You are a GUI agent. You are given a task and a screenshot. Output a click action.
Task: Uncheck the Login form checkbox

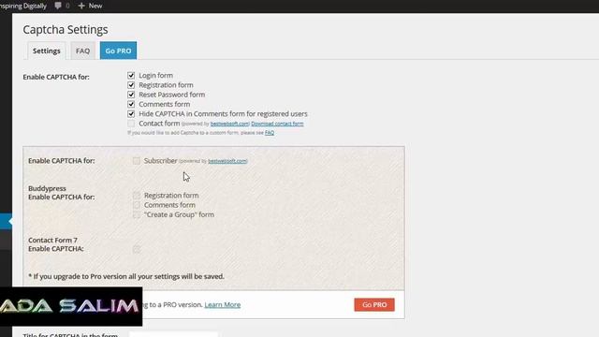point(131,75)
